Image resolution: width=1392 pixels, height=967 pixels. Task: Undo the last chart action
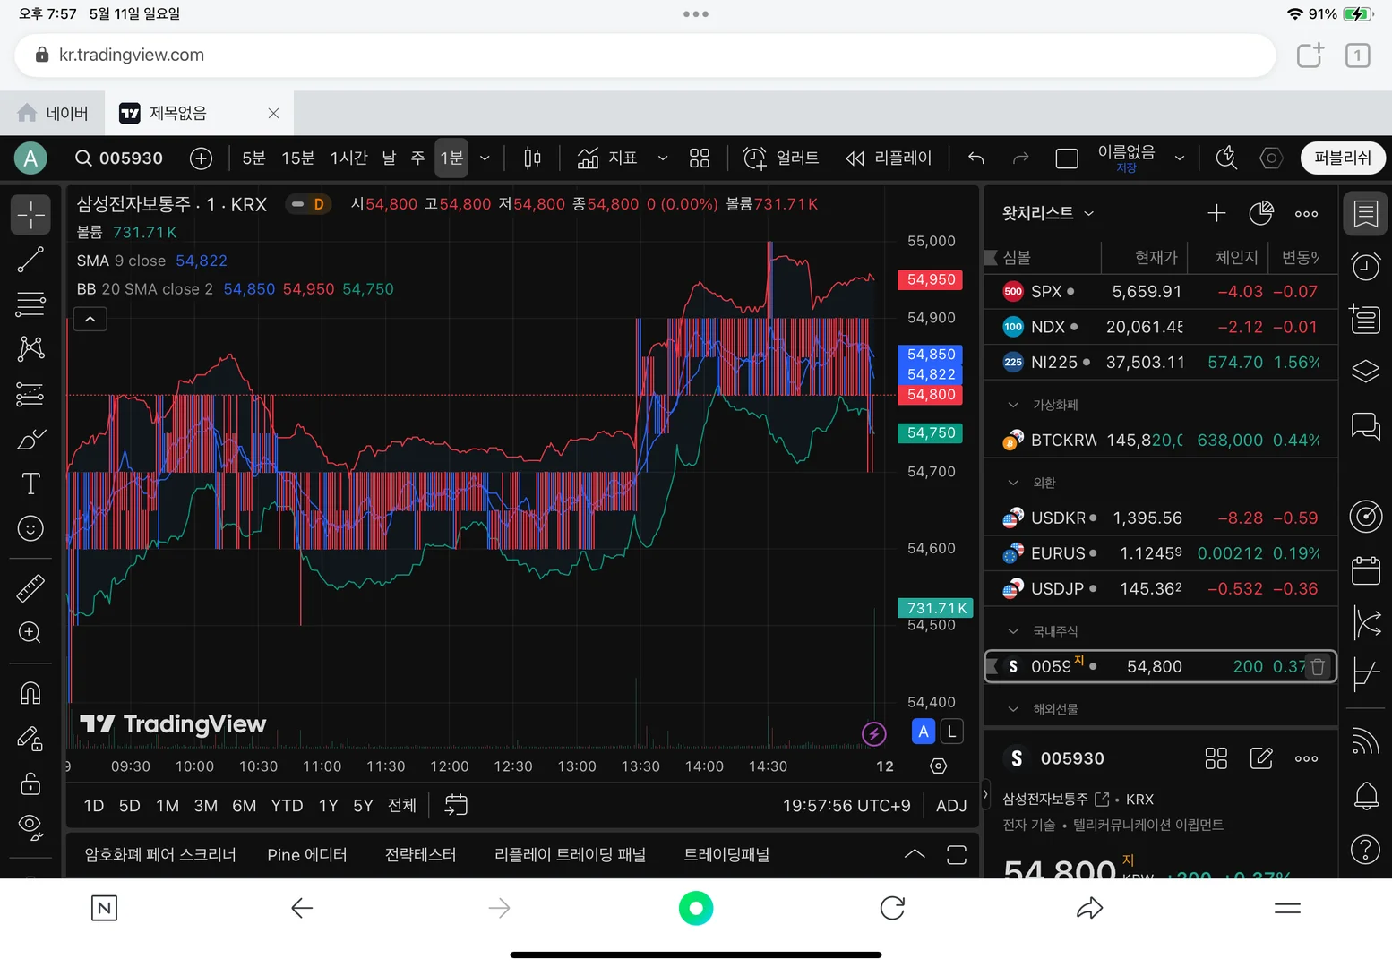(x=976, y=158)
